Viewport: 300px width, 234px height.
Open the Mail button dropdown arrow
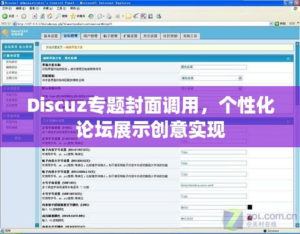click(x=104, y=16)
